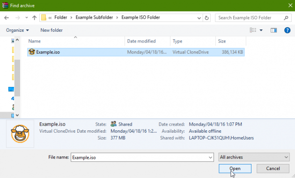Screen dimensions: 295x178
Task: Go forward with the right arrow button
Action: click(17, 18)
